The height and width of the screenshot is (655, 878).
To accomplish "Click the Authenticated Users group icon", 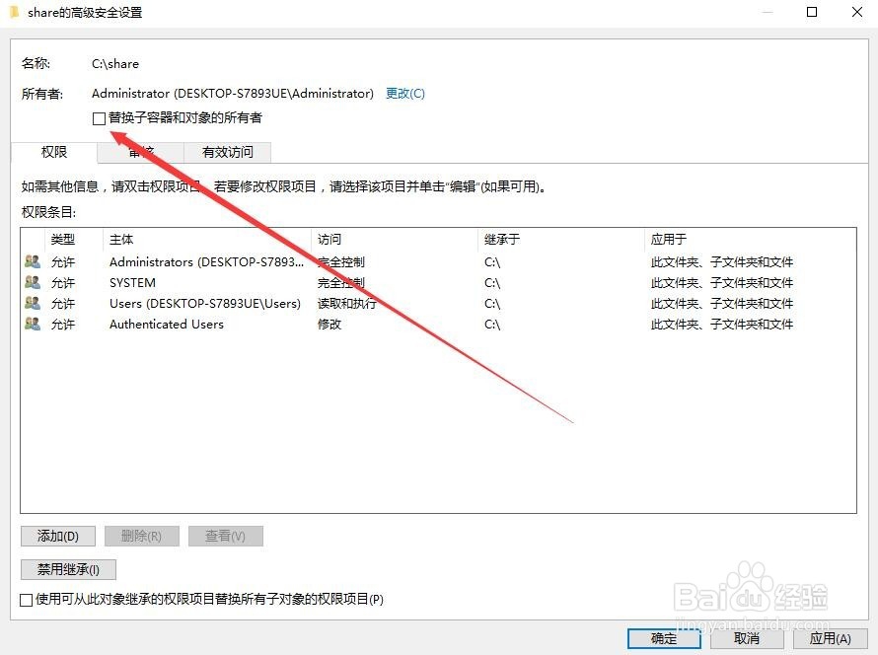I will coord(32,324).
